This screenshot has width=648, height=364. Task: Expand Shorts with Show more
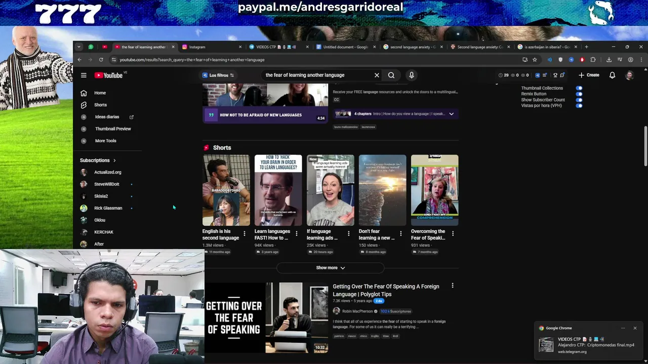coord(331,268)
